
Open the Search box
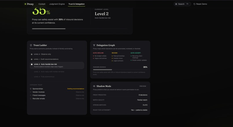[182, 4]
